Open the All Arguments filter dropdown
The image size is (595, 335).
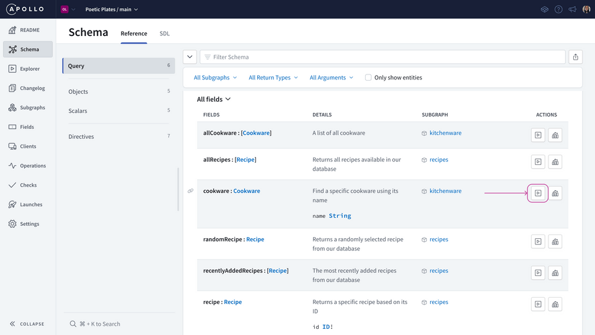pos(331,78)
